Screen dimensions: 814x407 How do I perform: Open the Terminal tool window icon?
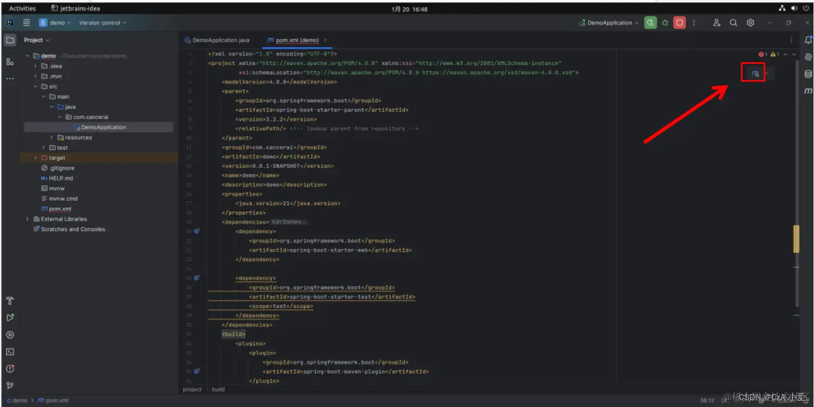coord(10,352)
